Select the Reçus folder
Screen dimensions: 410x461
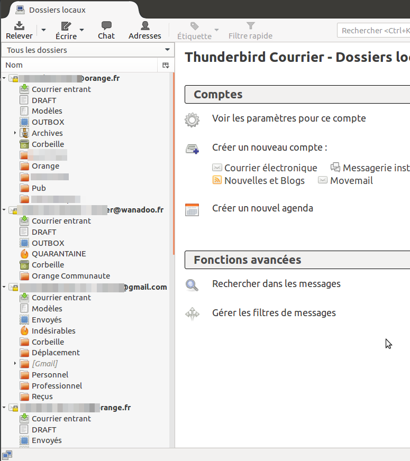click(42, 397)
